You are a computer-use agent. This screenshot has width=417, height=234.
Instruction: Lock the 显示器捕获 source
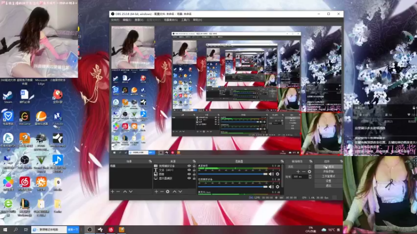point(194,178)
